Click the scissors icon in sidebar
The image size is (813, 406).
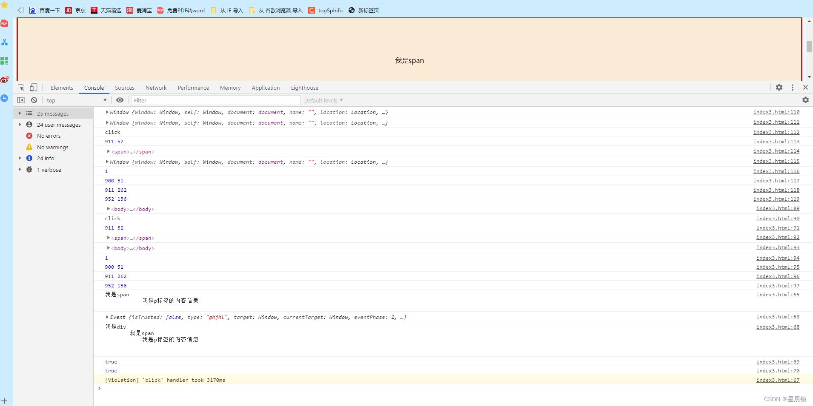(x=4, y=42)
